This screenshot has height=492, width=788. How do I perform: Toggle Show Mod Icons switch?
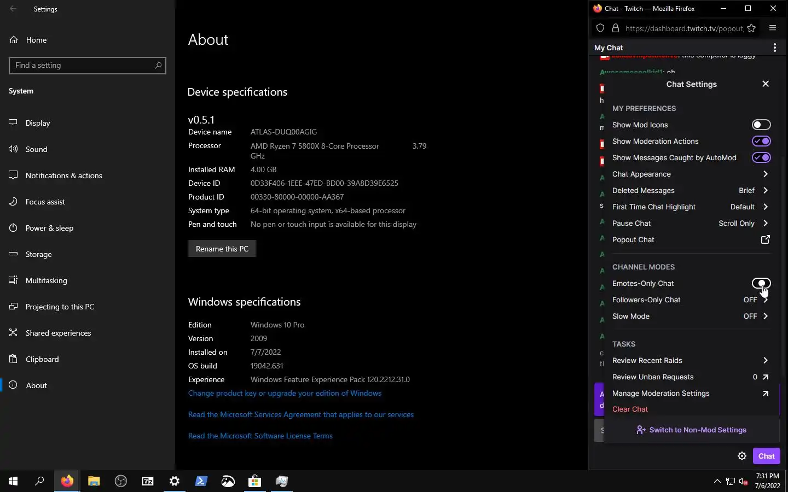[761, 125]
